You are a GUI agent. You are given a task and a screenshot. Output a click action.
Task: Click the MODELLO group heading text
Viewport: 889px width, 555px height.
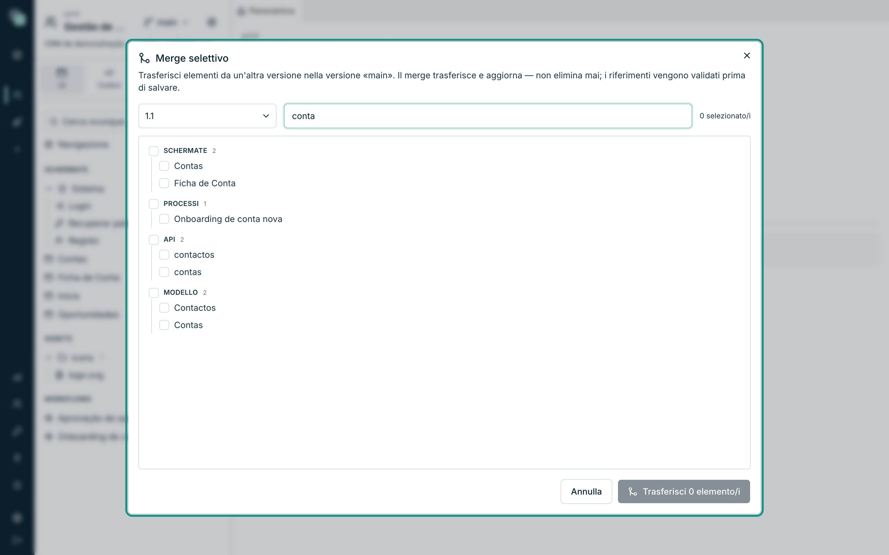pos(181,292)
